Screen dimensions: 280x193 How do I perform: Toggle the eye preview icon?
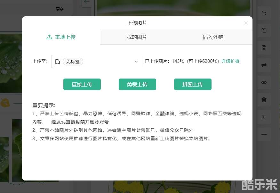[x=264, y=82]
